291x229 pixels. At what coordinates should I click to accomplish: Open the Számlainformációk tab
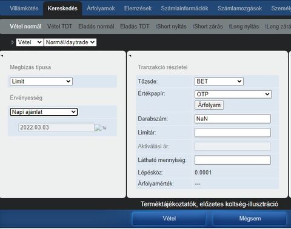click(184, 8)
